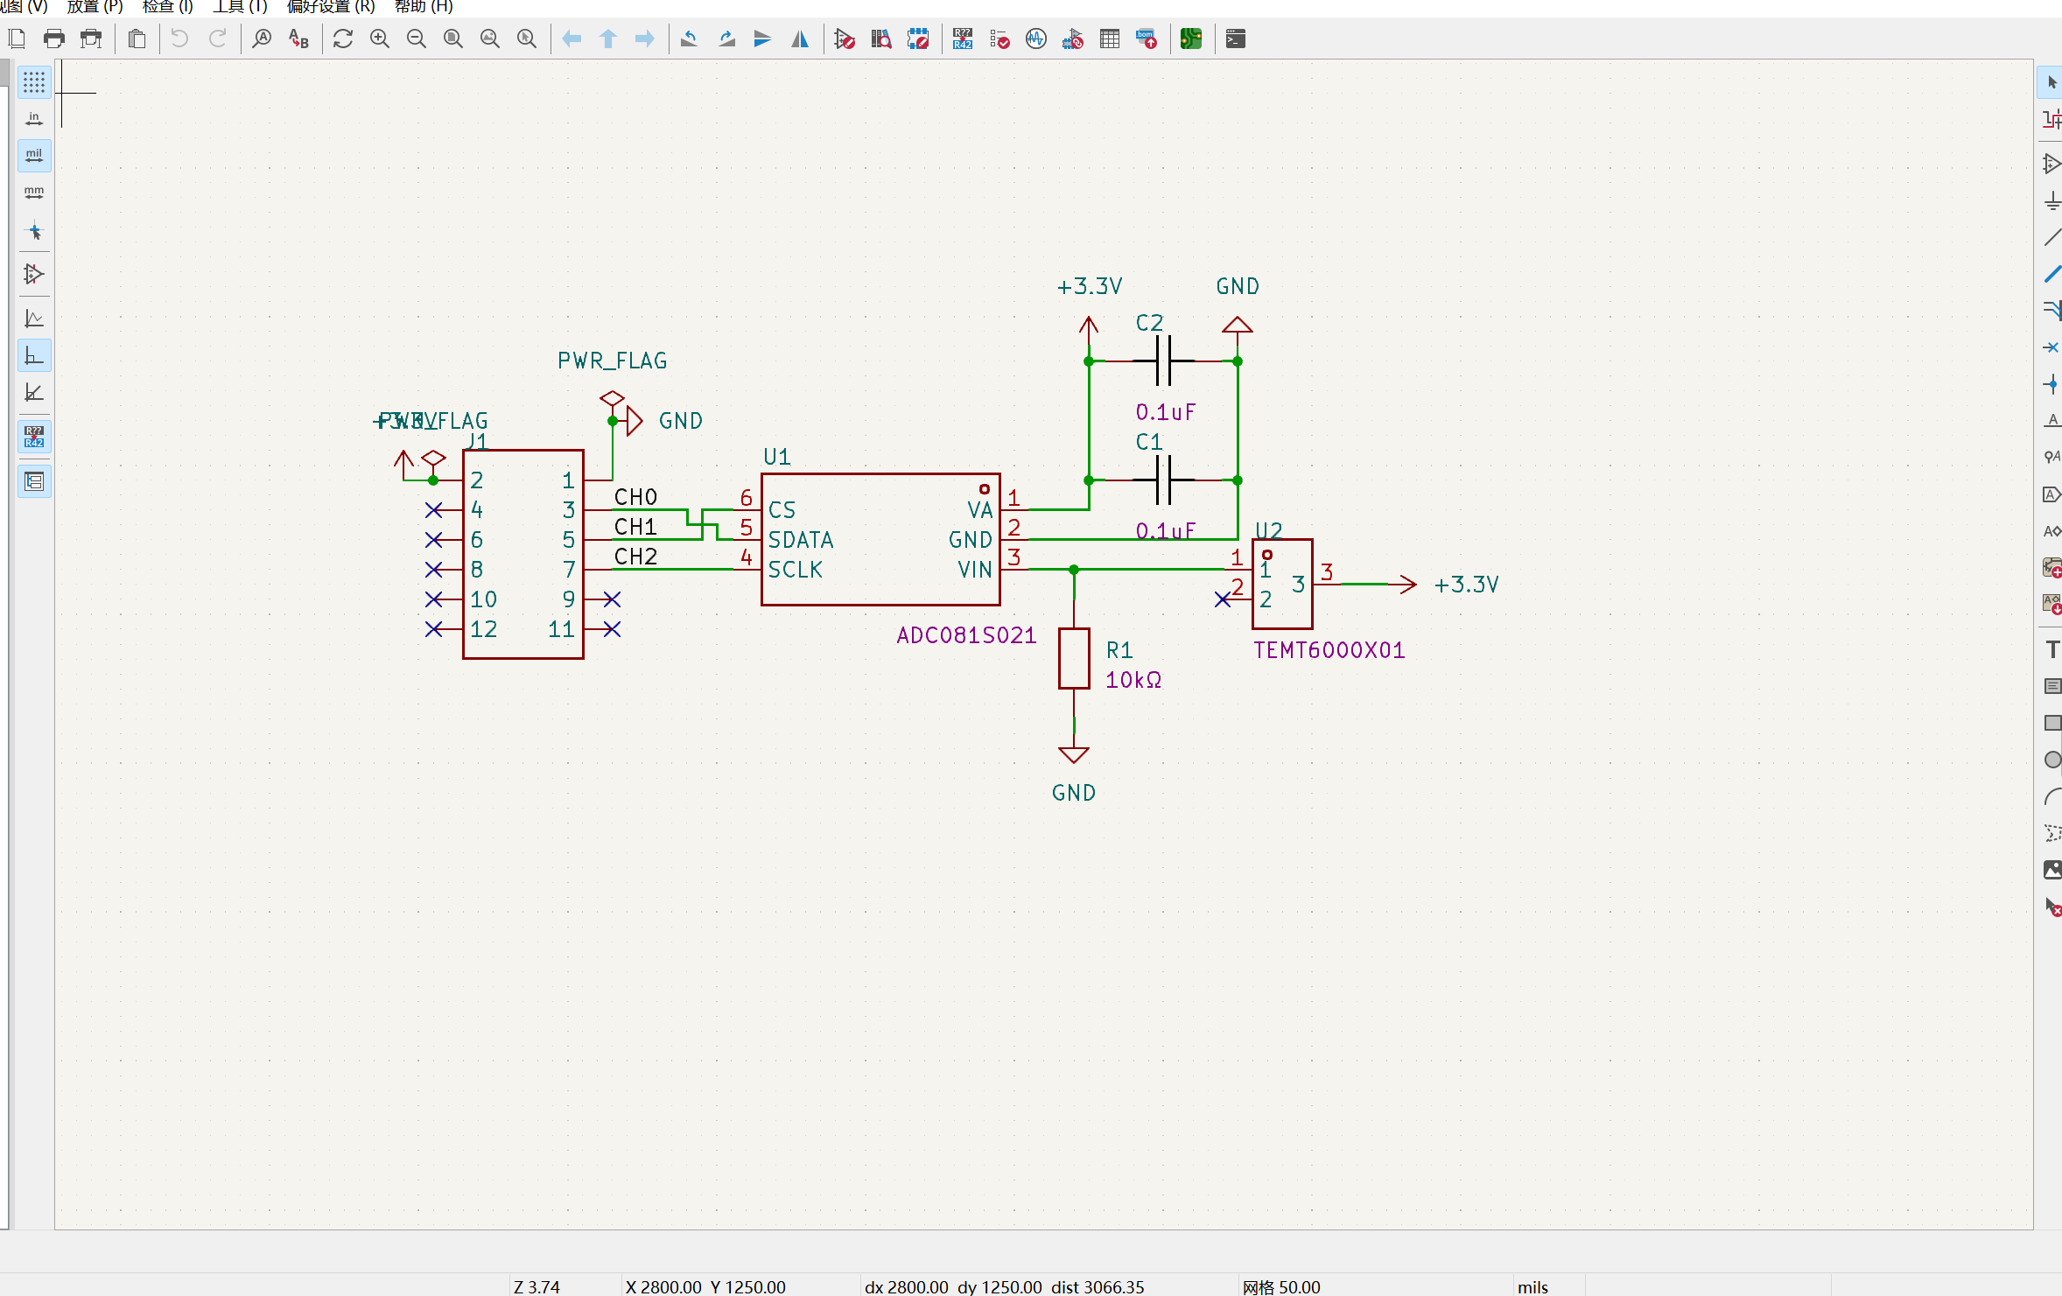The image size is (2062, 1296).
Task: Enable 90-degree line drawing mode
Action: click(x=34, y=355)
